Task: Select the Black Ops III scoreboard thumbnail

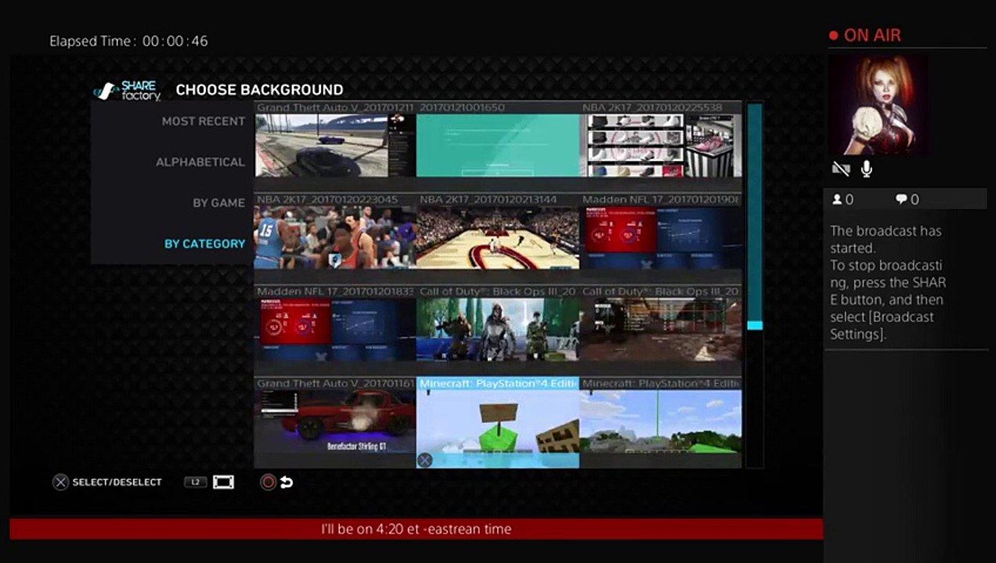Action: tap(661, 329)
